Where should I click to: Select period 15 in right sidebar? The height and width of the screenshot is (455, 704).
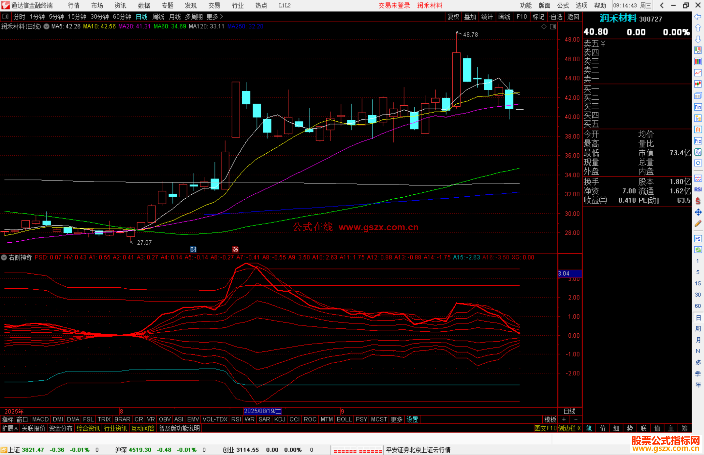[x=697, y=283]
